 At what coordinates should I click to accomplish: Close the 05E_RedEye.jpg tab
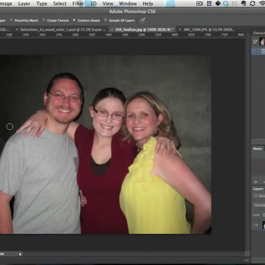[x=112, y=30]
